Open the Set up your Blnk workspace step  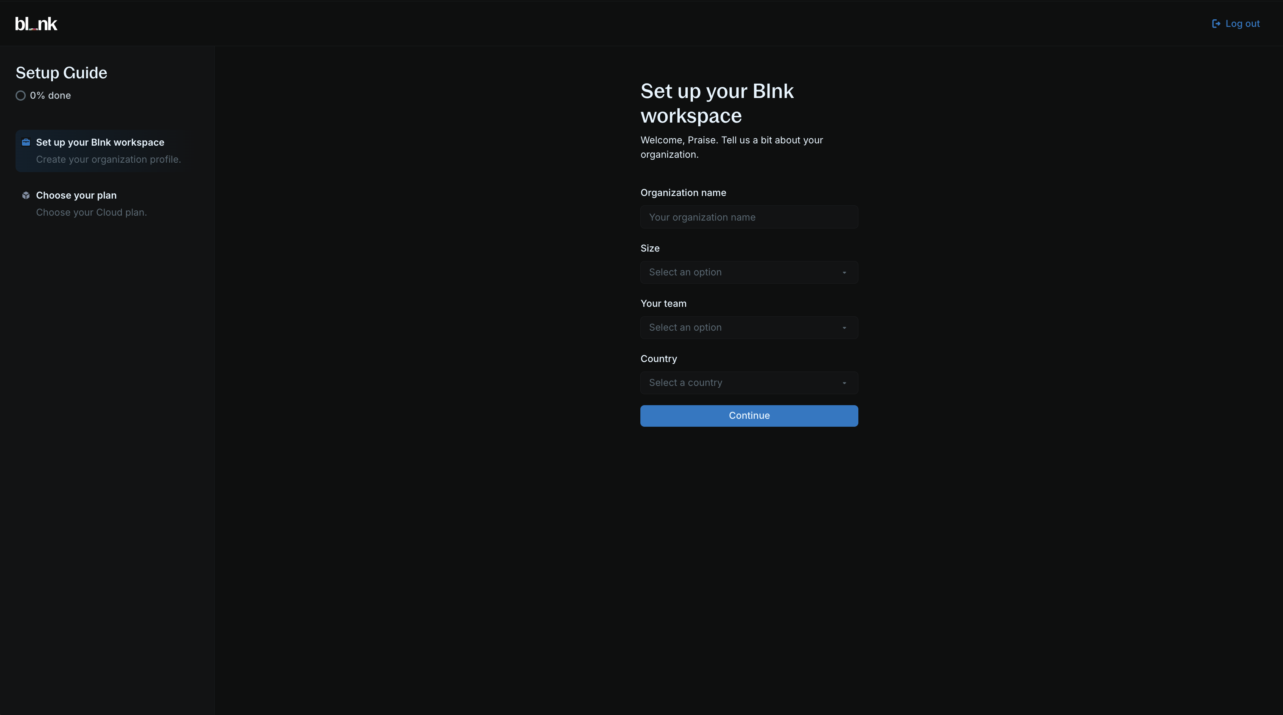[107, 151]
